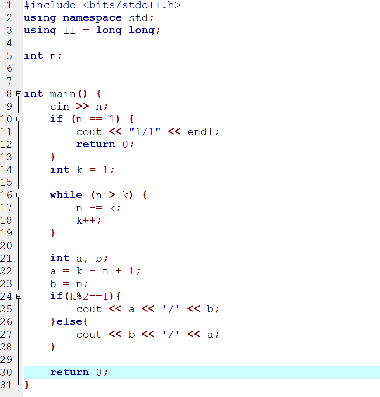
Task: Click line number 1 in the margin
Action: pyautogui.click(x=9, y=5)
